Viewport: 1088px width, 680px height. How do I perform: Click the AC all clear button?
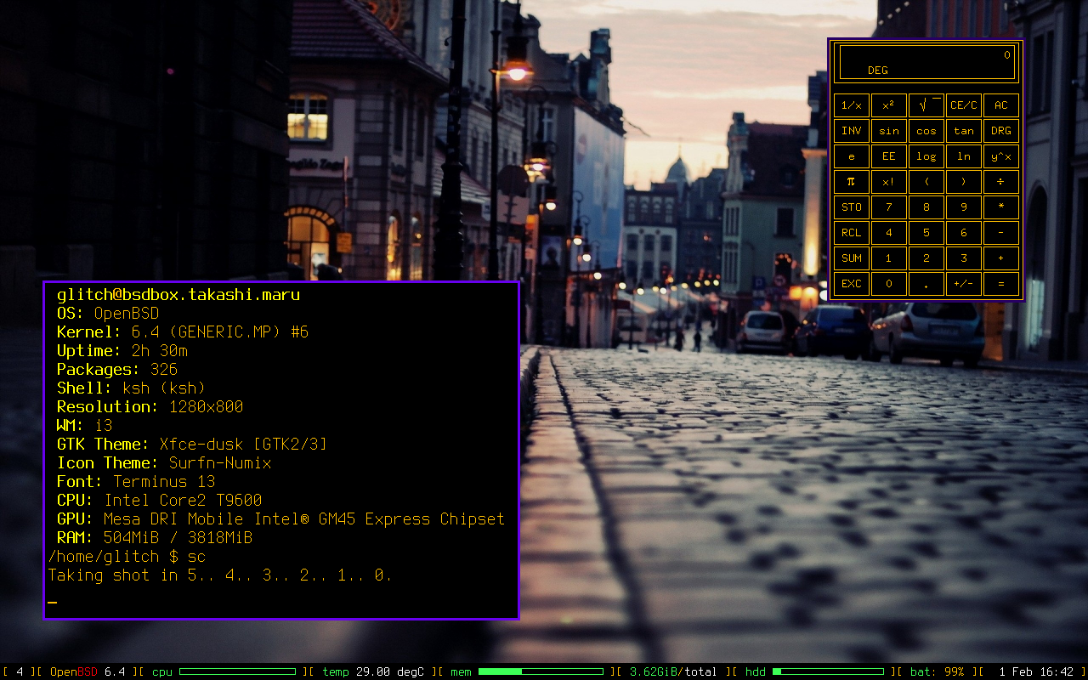(x=1001, y=105)
